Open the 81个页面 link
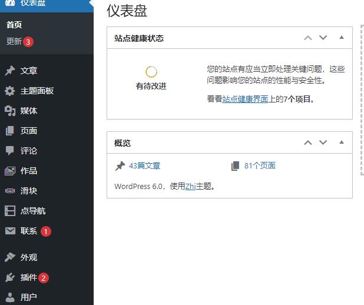Screen dimensions: 364x305 [x=260, y=166]
